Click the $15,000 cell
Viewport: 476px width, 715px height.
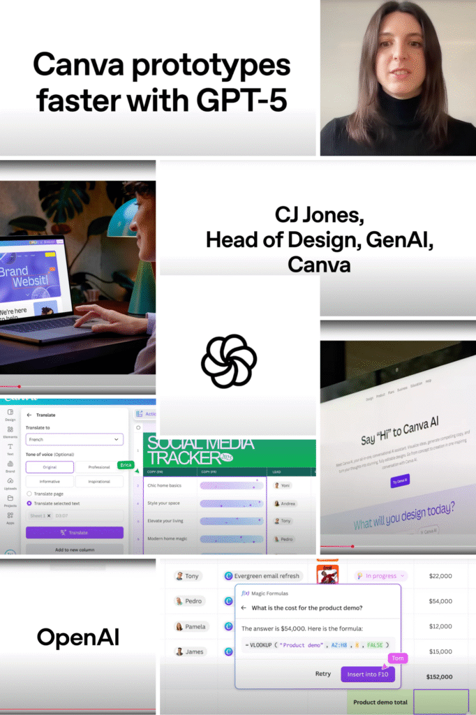[x=440, y=651]
